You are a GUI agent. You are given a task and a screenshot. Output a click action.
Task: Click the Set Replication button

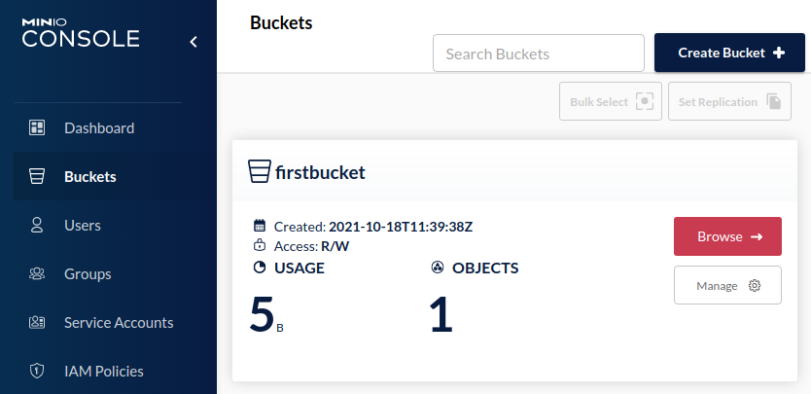point(728,101)
